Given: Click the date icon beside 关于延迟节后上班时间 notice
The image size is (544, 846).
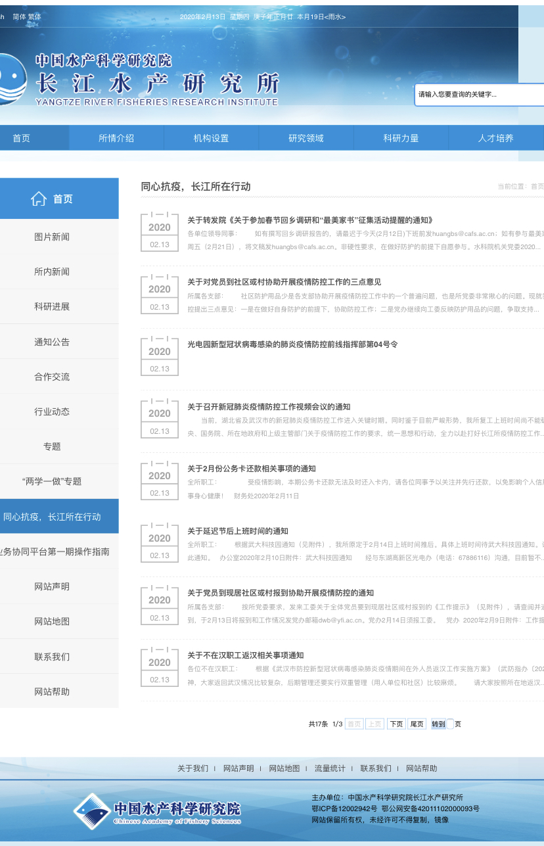Looking at the screenshot, I should (160, 542).
